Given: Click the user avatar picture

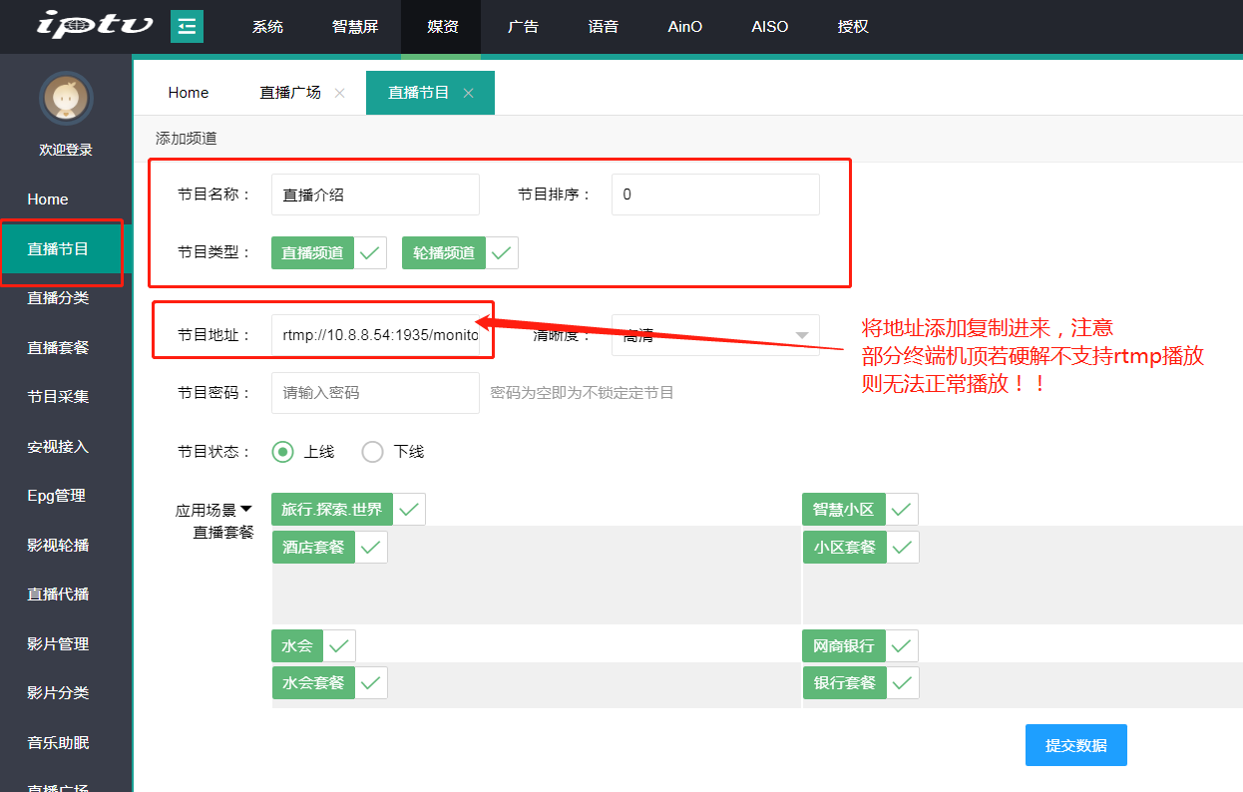Looking at the screenshot, I should (66, 98).
